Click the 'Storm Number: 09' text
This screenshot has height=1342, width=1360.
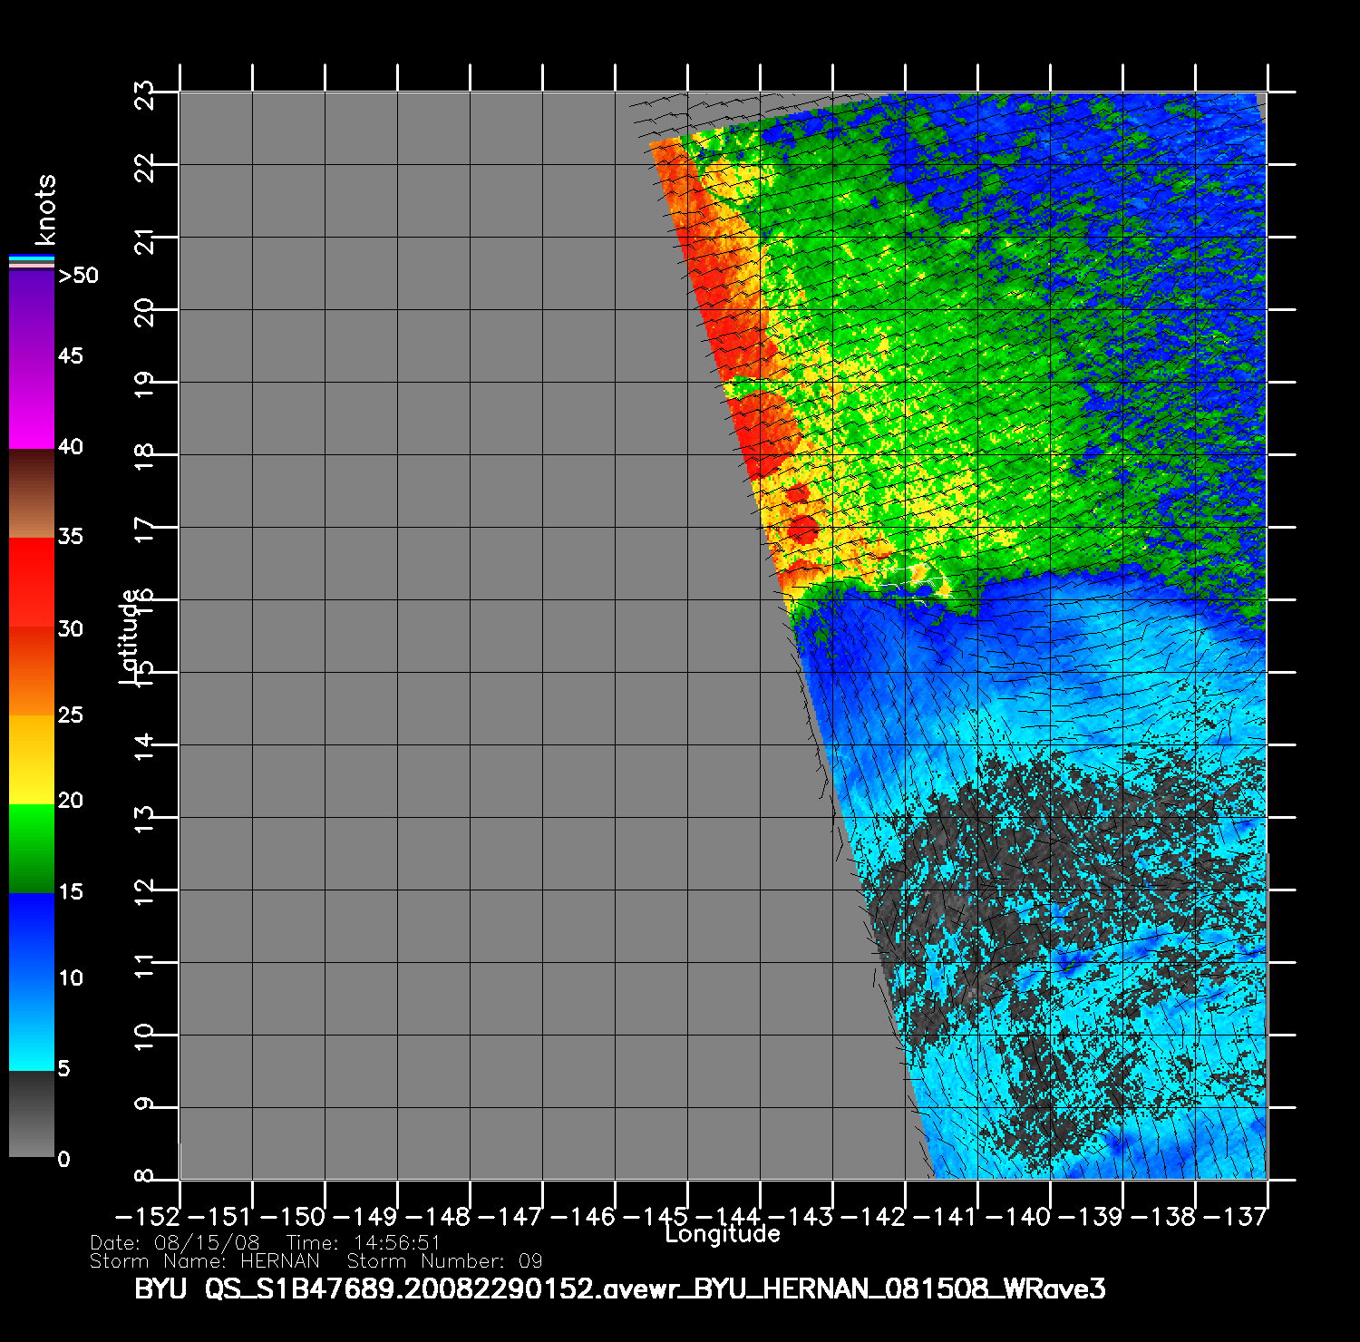pyautogui.click(x=444, y=1261)
